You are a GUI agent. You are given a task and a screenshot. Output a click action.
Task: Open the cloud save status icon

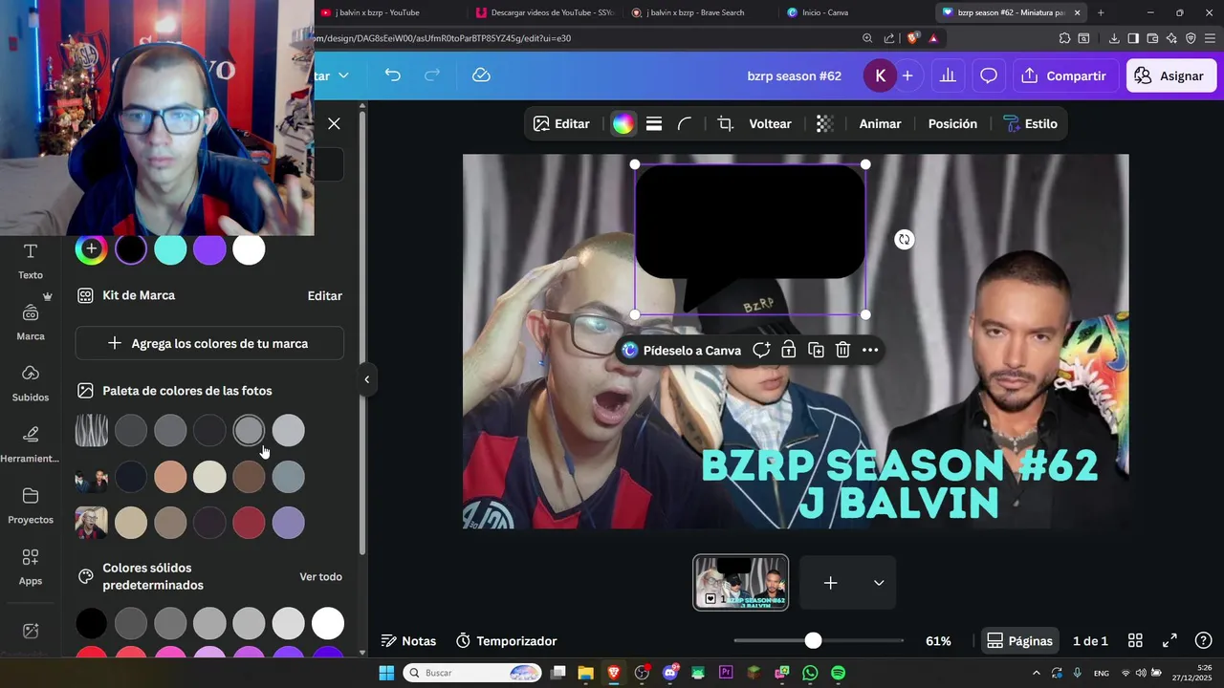(481, 75)
